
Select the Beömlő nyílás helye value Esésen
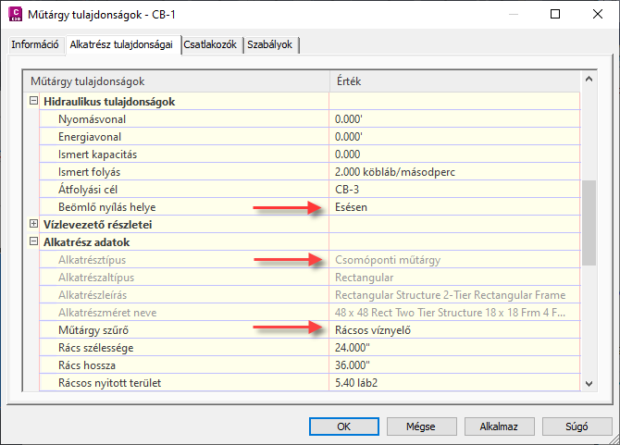[x=453, y=207]
